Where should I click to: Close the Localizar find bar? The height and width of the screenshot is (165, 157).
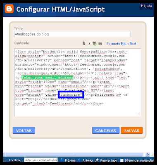(x=5, y=160)
